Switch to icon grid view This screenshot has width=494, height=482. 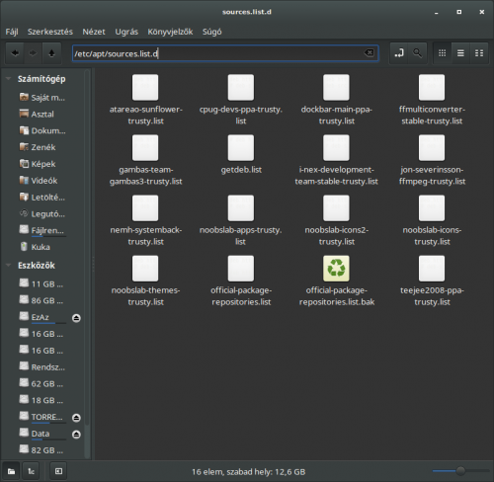[x=443, y=53]
